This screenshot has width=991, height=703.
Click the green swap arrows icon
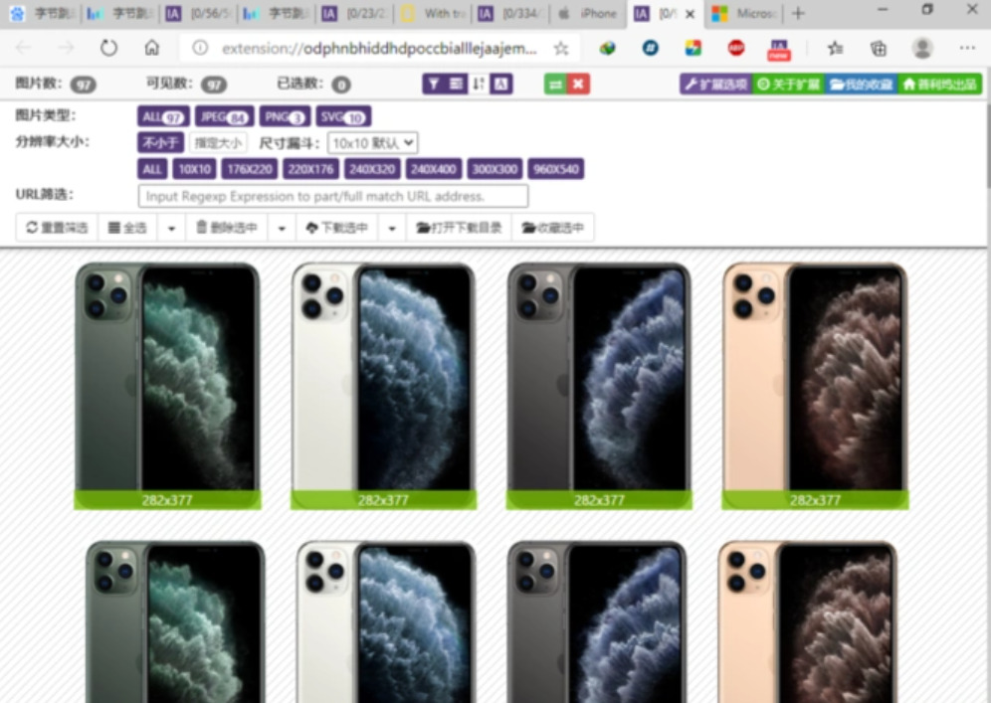(555, 84)
